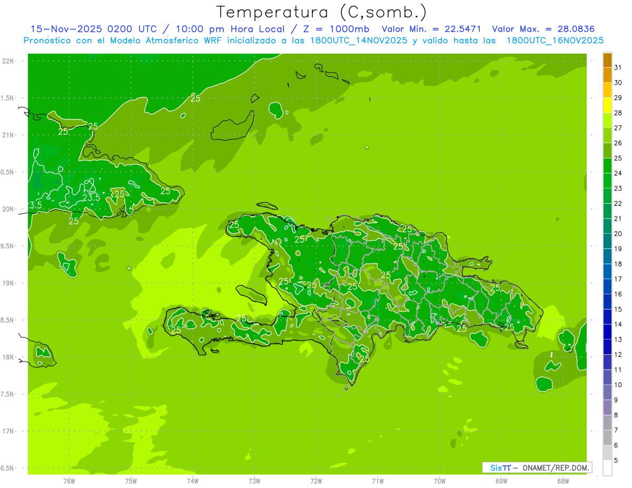
Task: Pick the blue swatch between colorbar labels 17 and 16
Action: [607, 286]
